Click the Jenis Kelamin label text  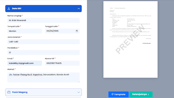pyautogui.click(x=14, y=37)
